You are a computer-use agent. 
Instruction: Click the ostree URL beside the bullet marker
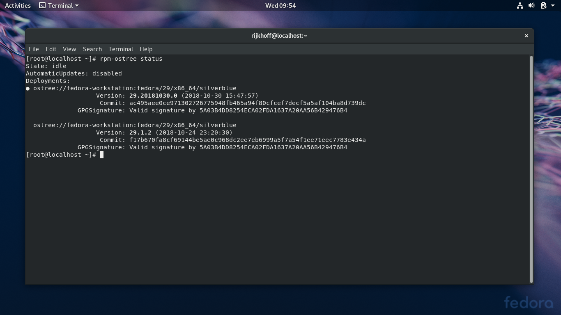pos(135,88)
